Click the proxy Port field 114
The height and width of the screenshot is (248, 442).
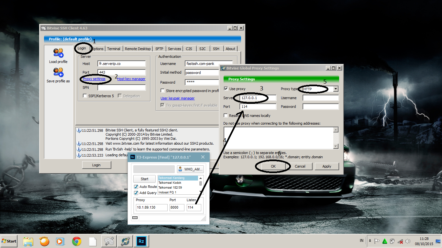tap(258, 107)
